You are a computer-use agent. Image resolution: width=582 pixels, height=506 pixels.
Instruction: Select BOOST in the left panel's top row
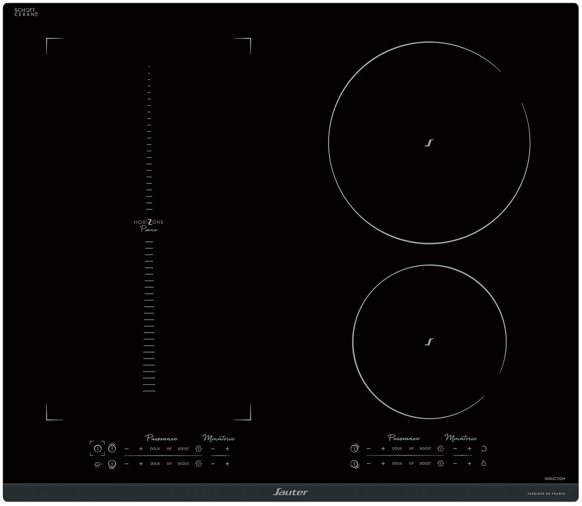(x=183, y=449)
